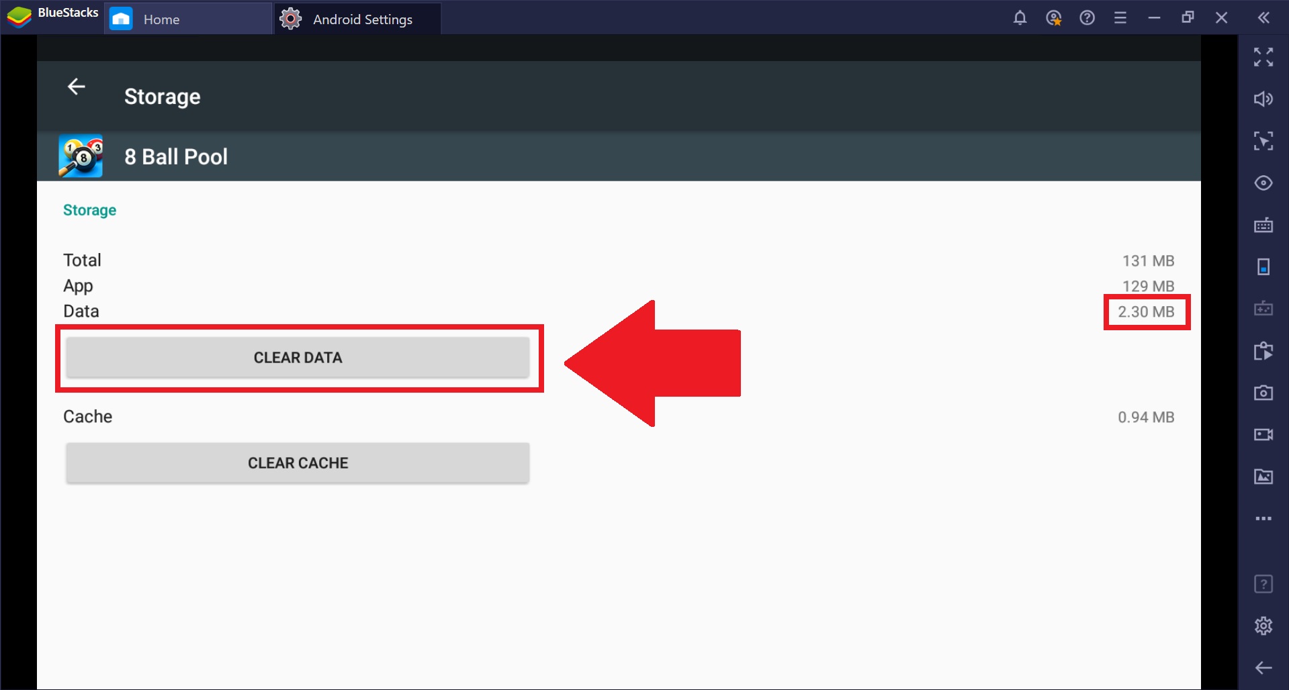Click the sidebar back arrow at bottom
The height and width of the screenshot is (690, 1289).
(x=1263, y=668)
